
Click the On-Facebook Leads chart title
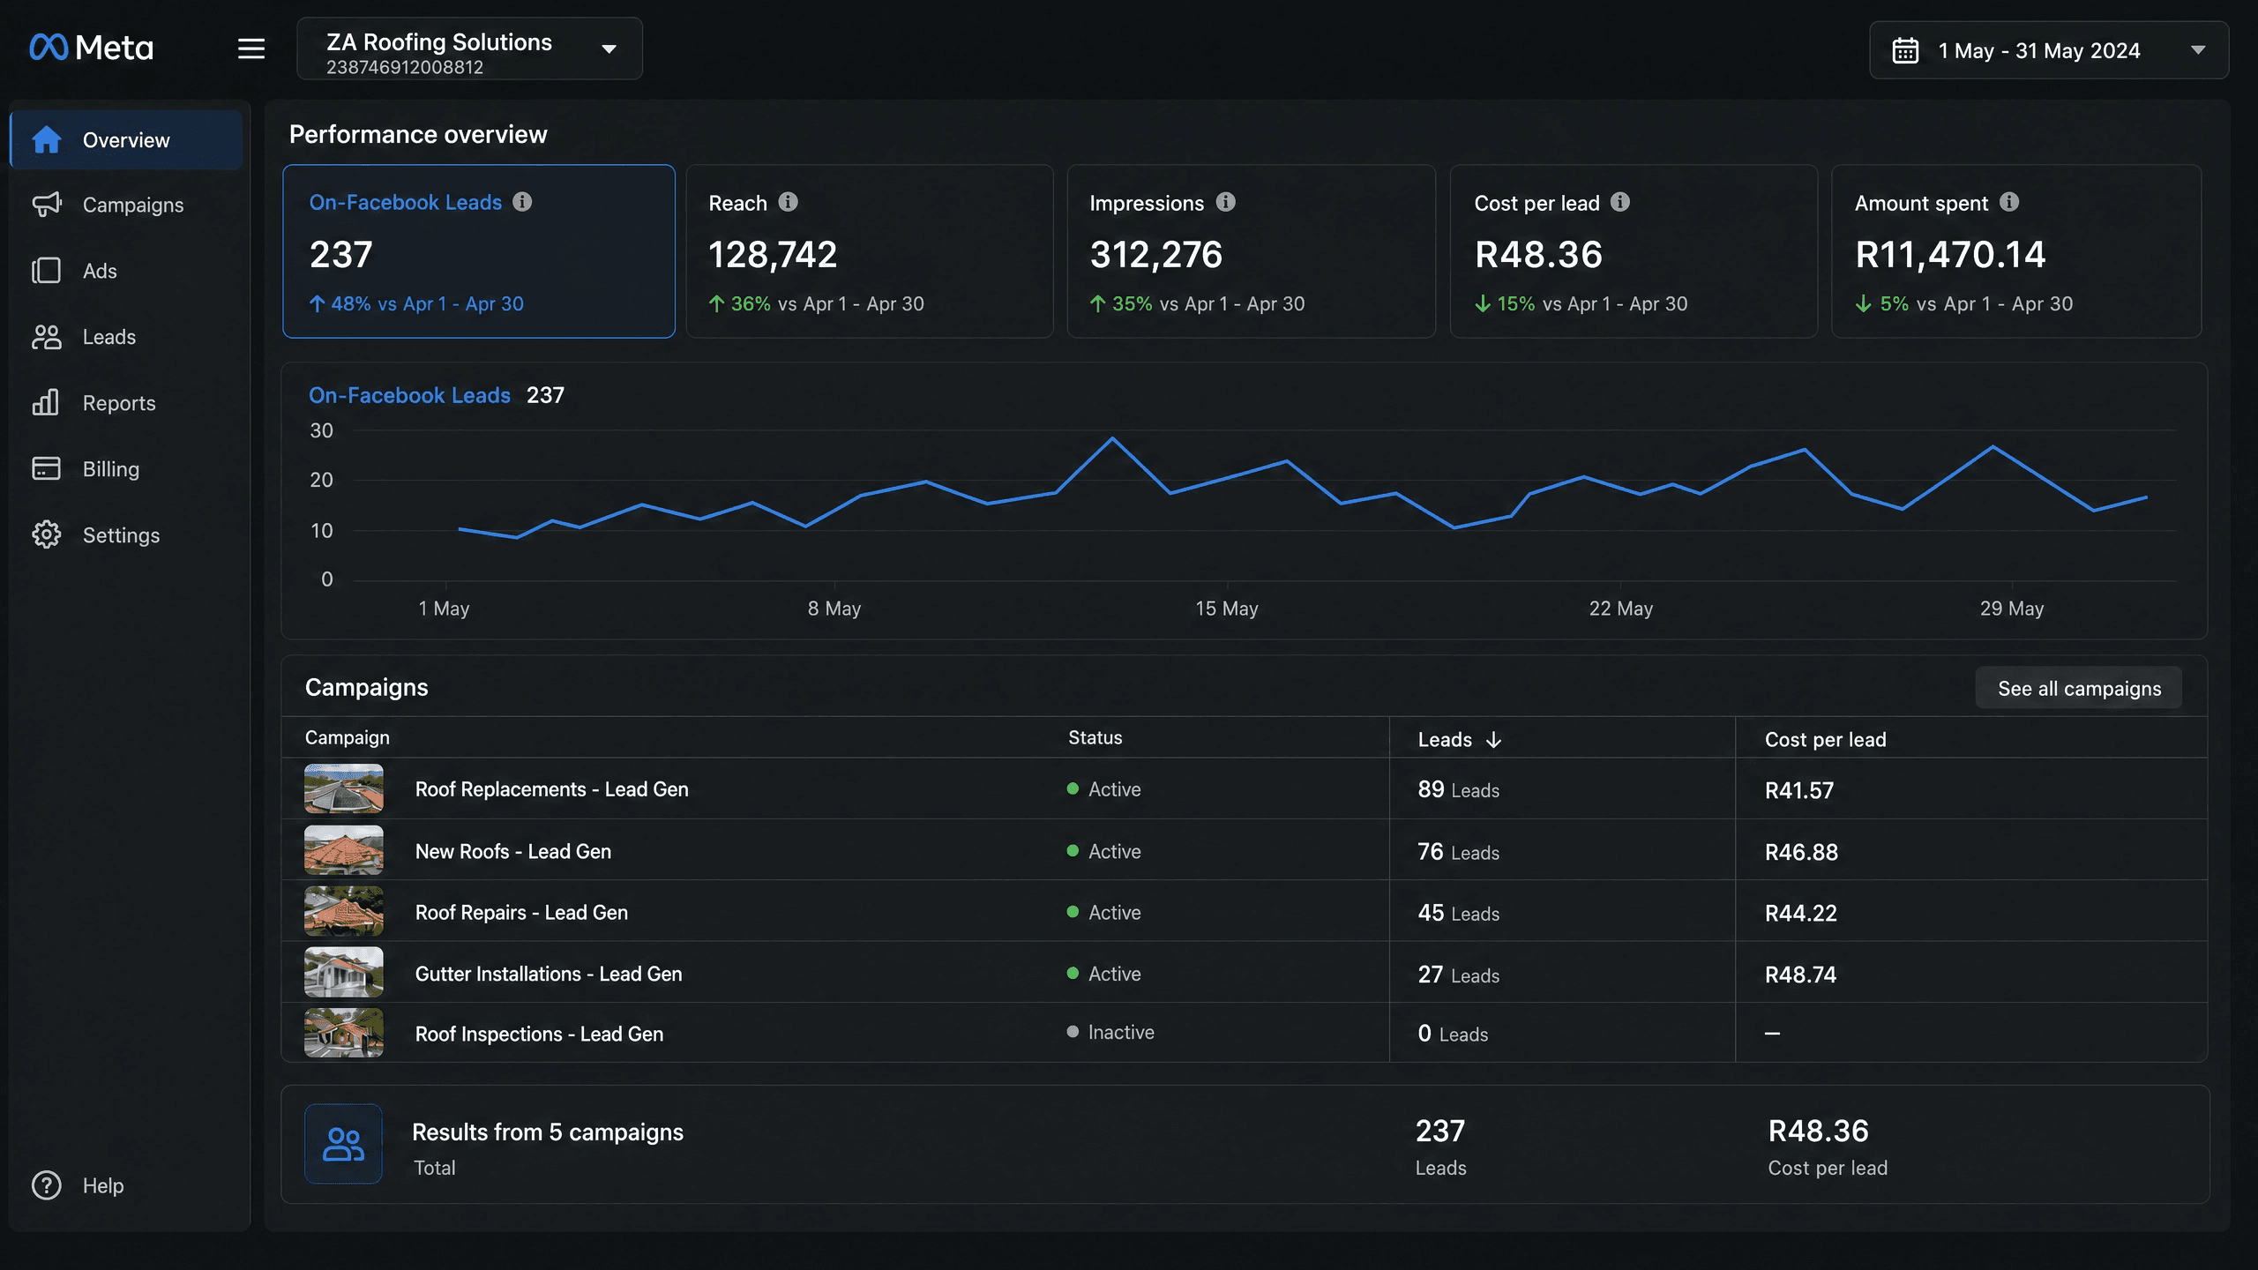click(x=409, y=395)
